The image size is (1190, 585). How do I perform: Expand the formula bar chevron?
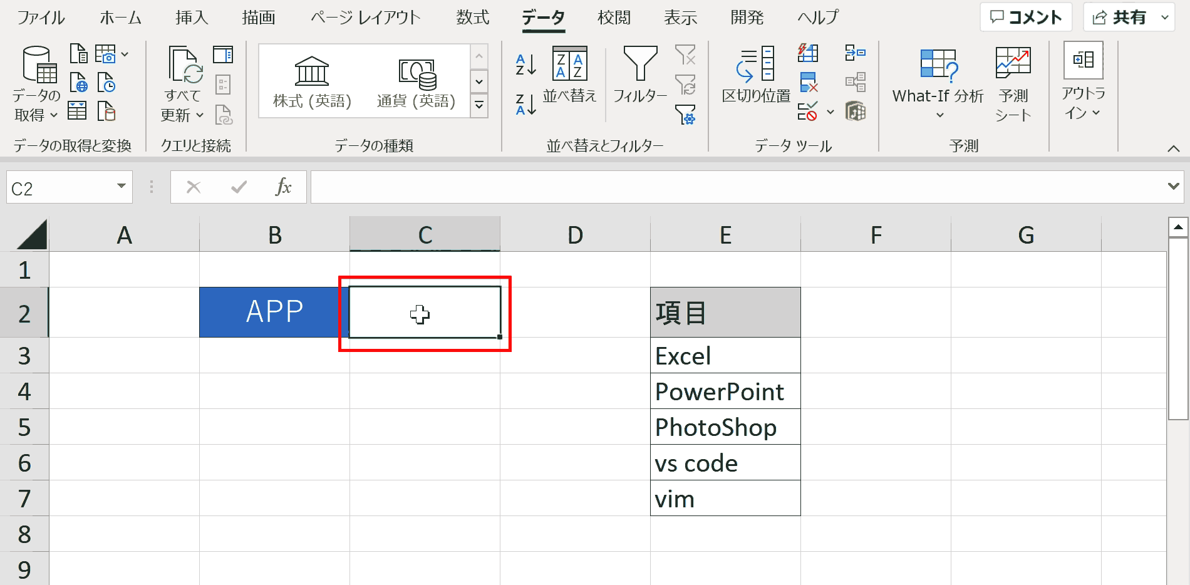1174,187
